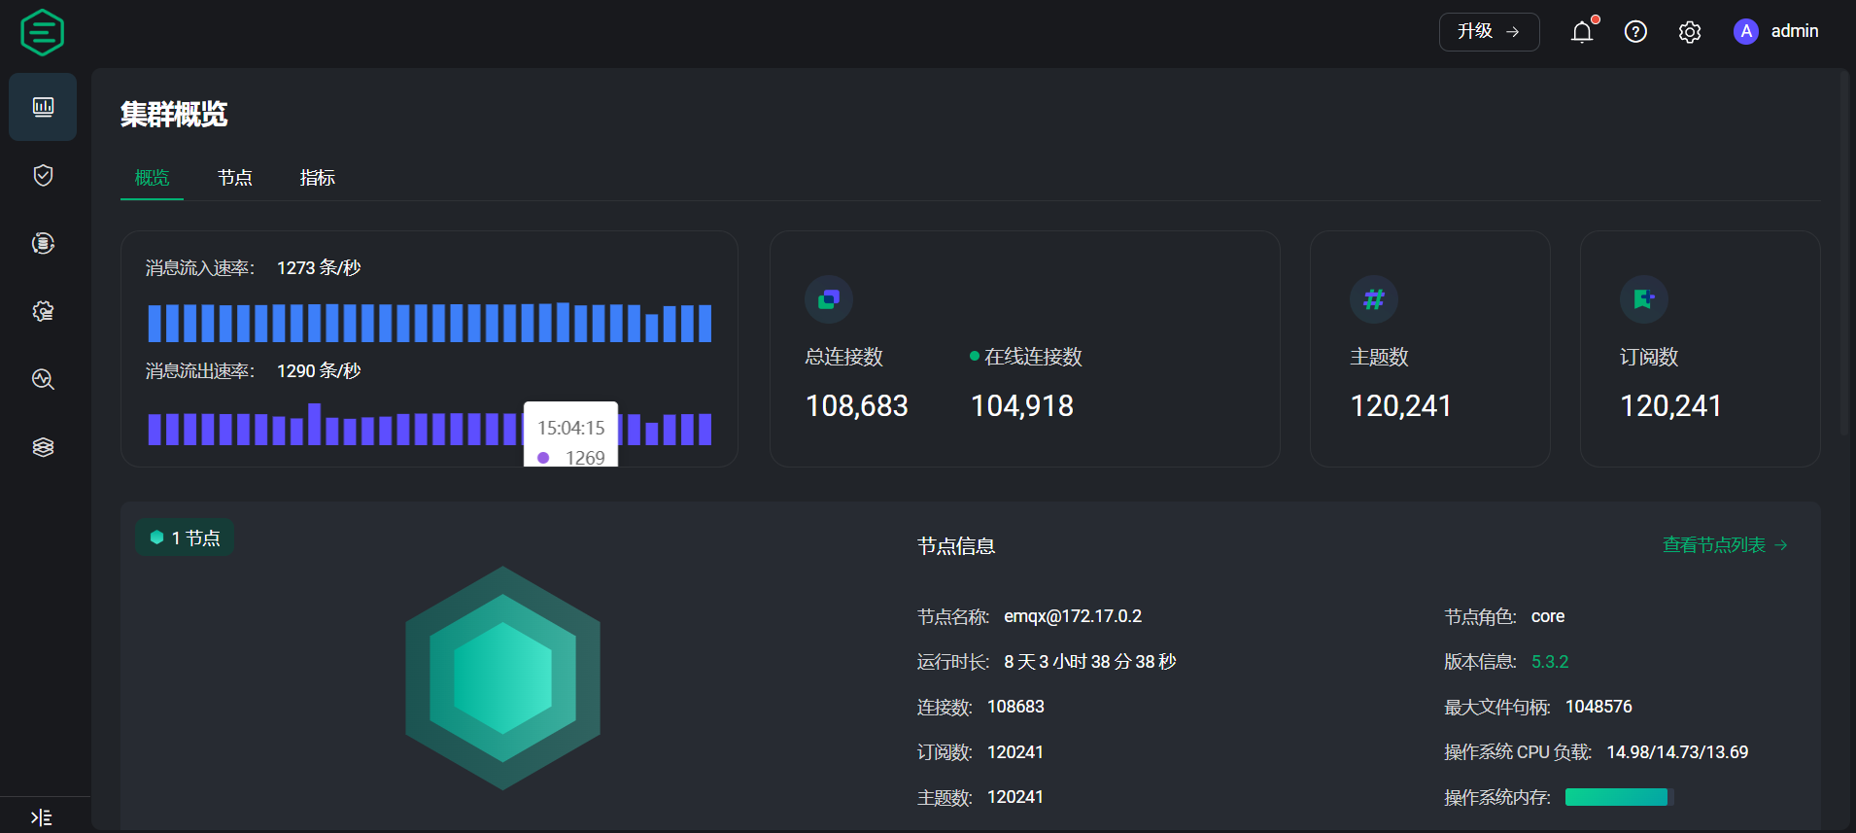This screenshot has width=1856, height=833.
Task: Click the total connections value 108,683
Action: point(857,406)
